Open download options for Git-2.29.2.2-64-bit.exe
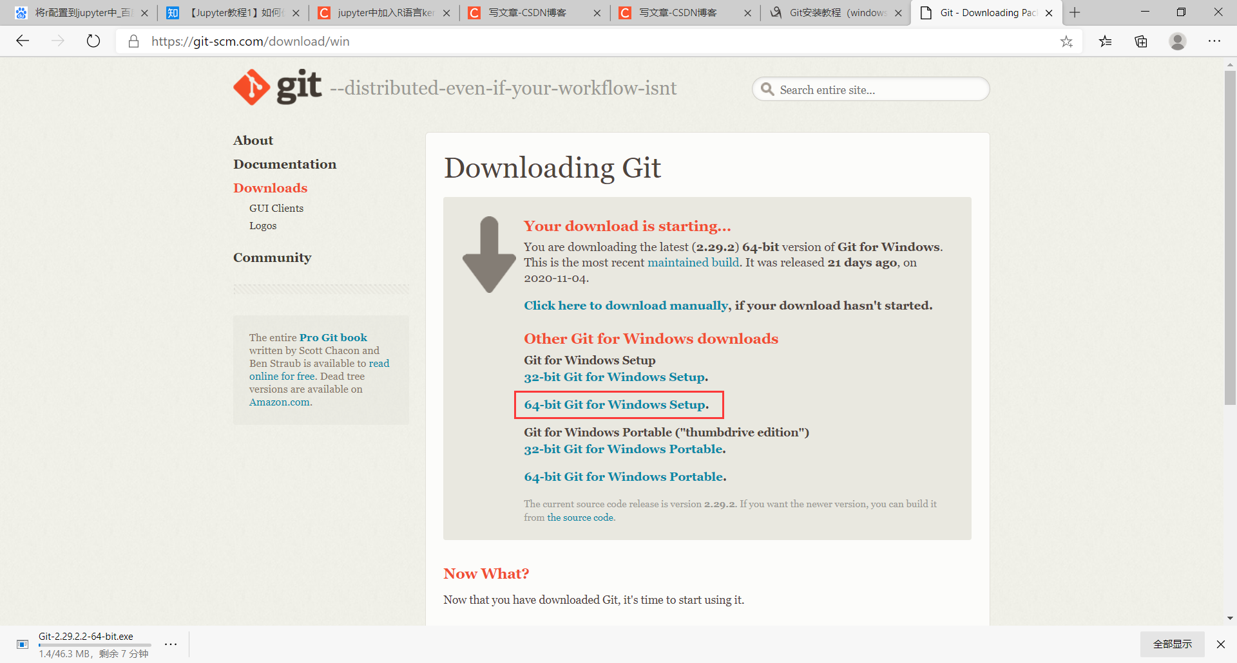The height and width of the screenshot is (663, 1237). (x=171, y=644)
